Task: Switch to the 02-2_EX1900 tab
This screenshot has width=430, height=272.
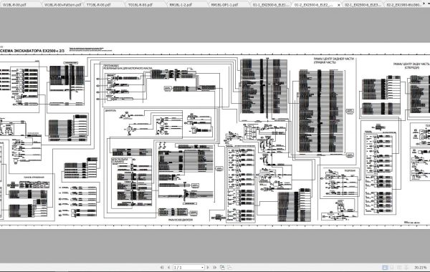Action: 403,5
